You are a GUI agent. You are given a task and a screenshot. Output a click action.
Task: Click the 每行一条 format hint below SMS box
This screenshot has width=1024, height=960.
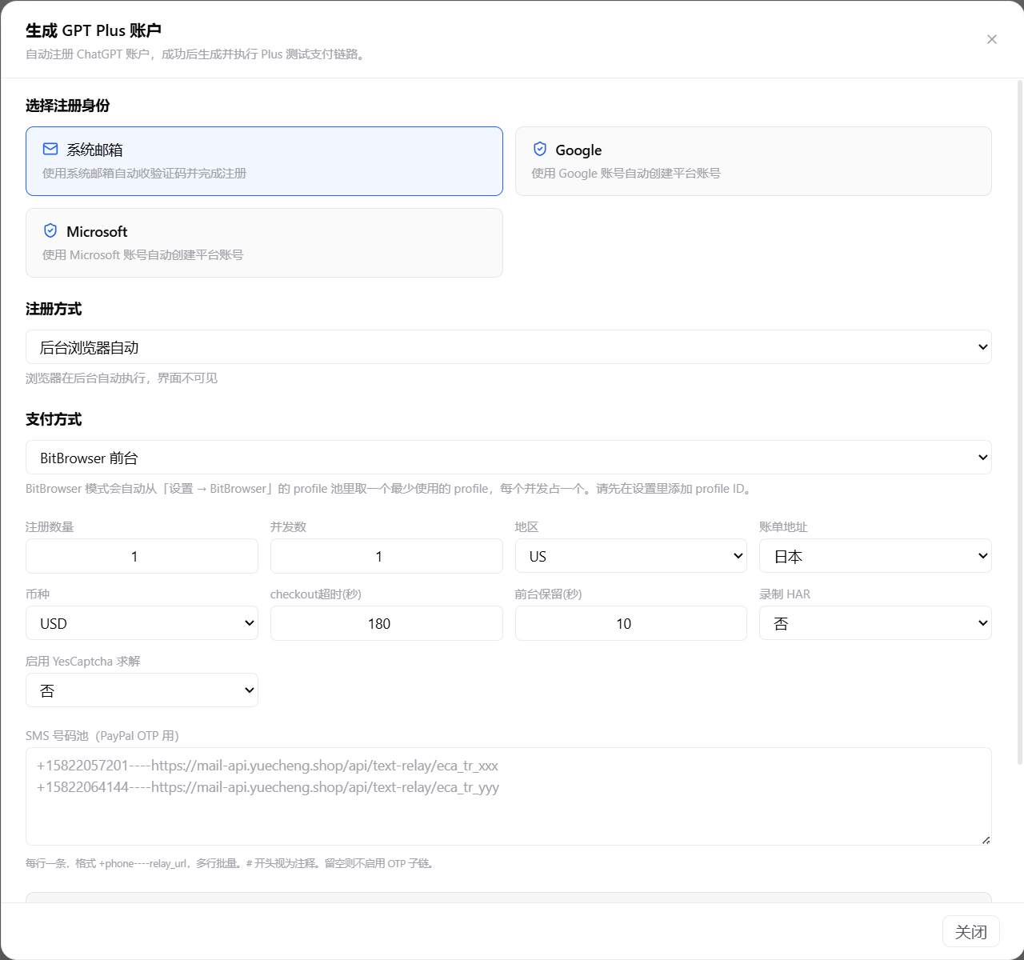click(x=231, y=863)
